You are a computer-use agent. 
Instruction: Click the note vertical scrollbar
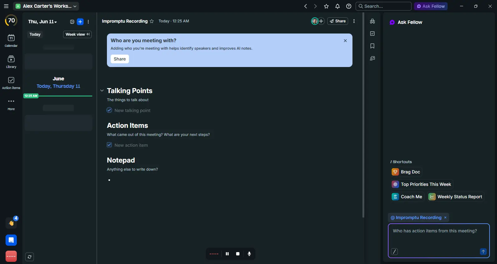coord(363,115)
